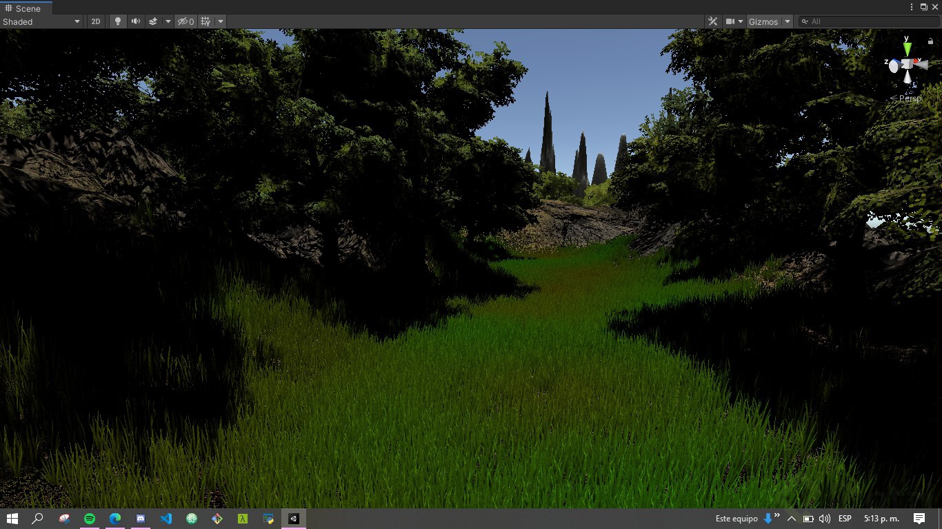
Task: Click the scene search field
Action: pos(870,21)
